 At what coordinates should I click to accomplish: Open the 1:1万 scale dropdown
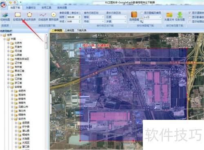point(153,17)
